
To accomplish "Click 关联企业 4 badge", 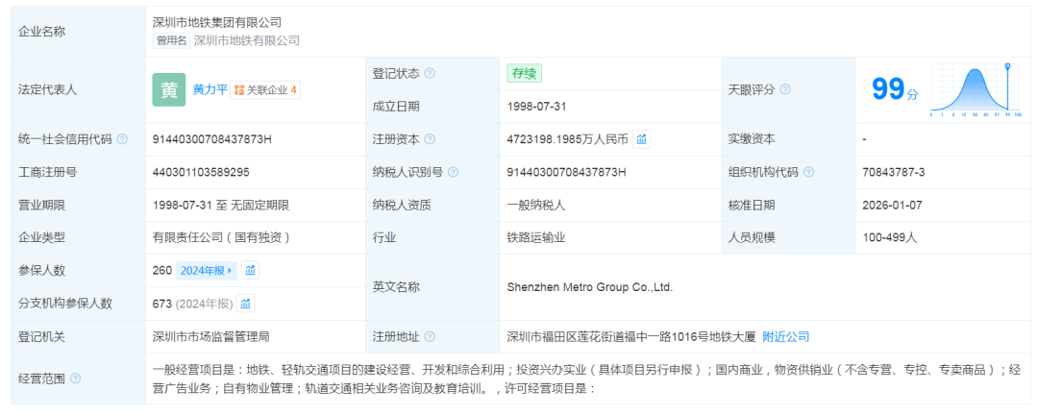I will tap(265, 90).
